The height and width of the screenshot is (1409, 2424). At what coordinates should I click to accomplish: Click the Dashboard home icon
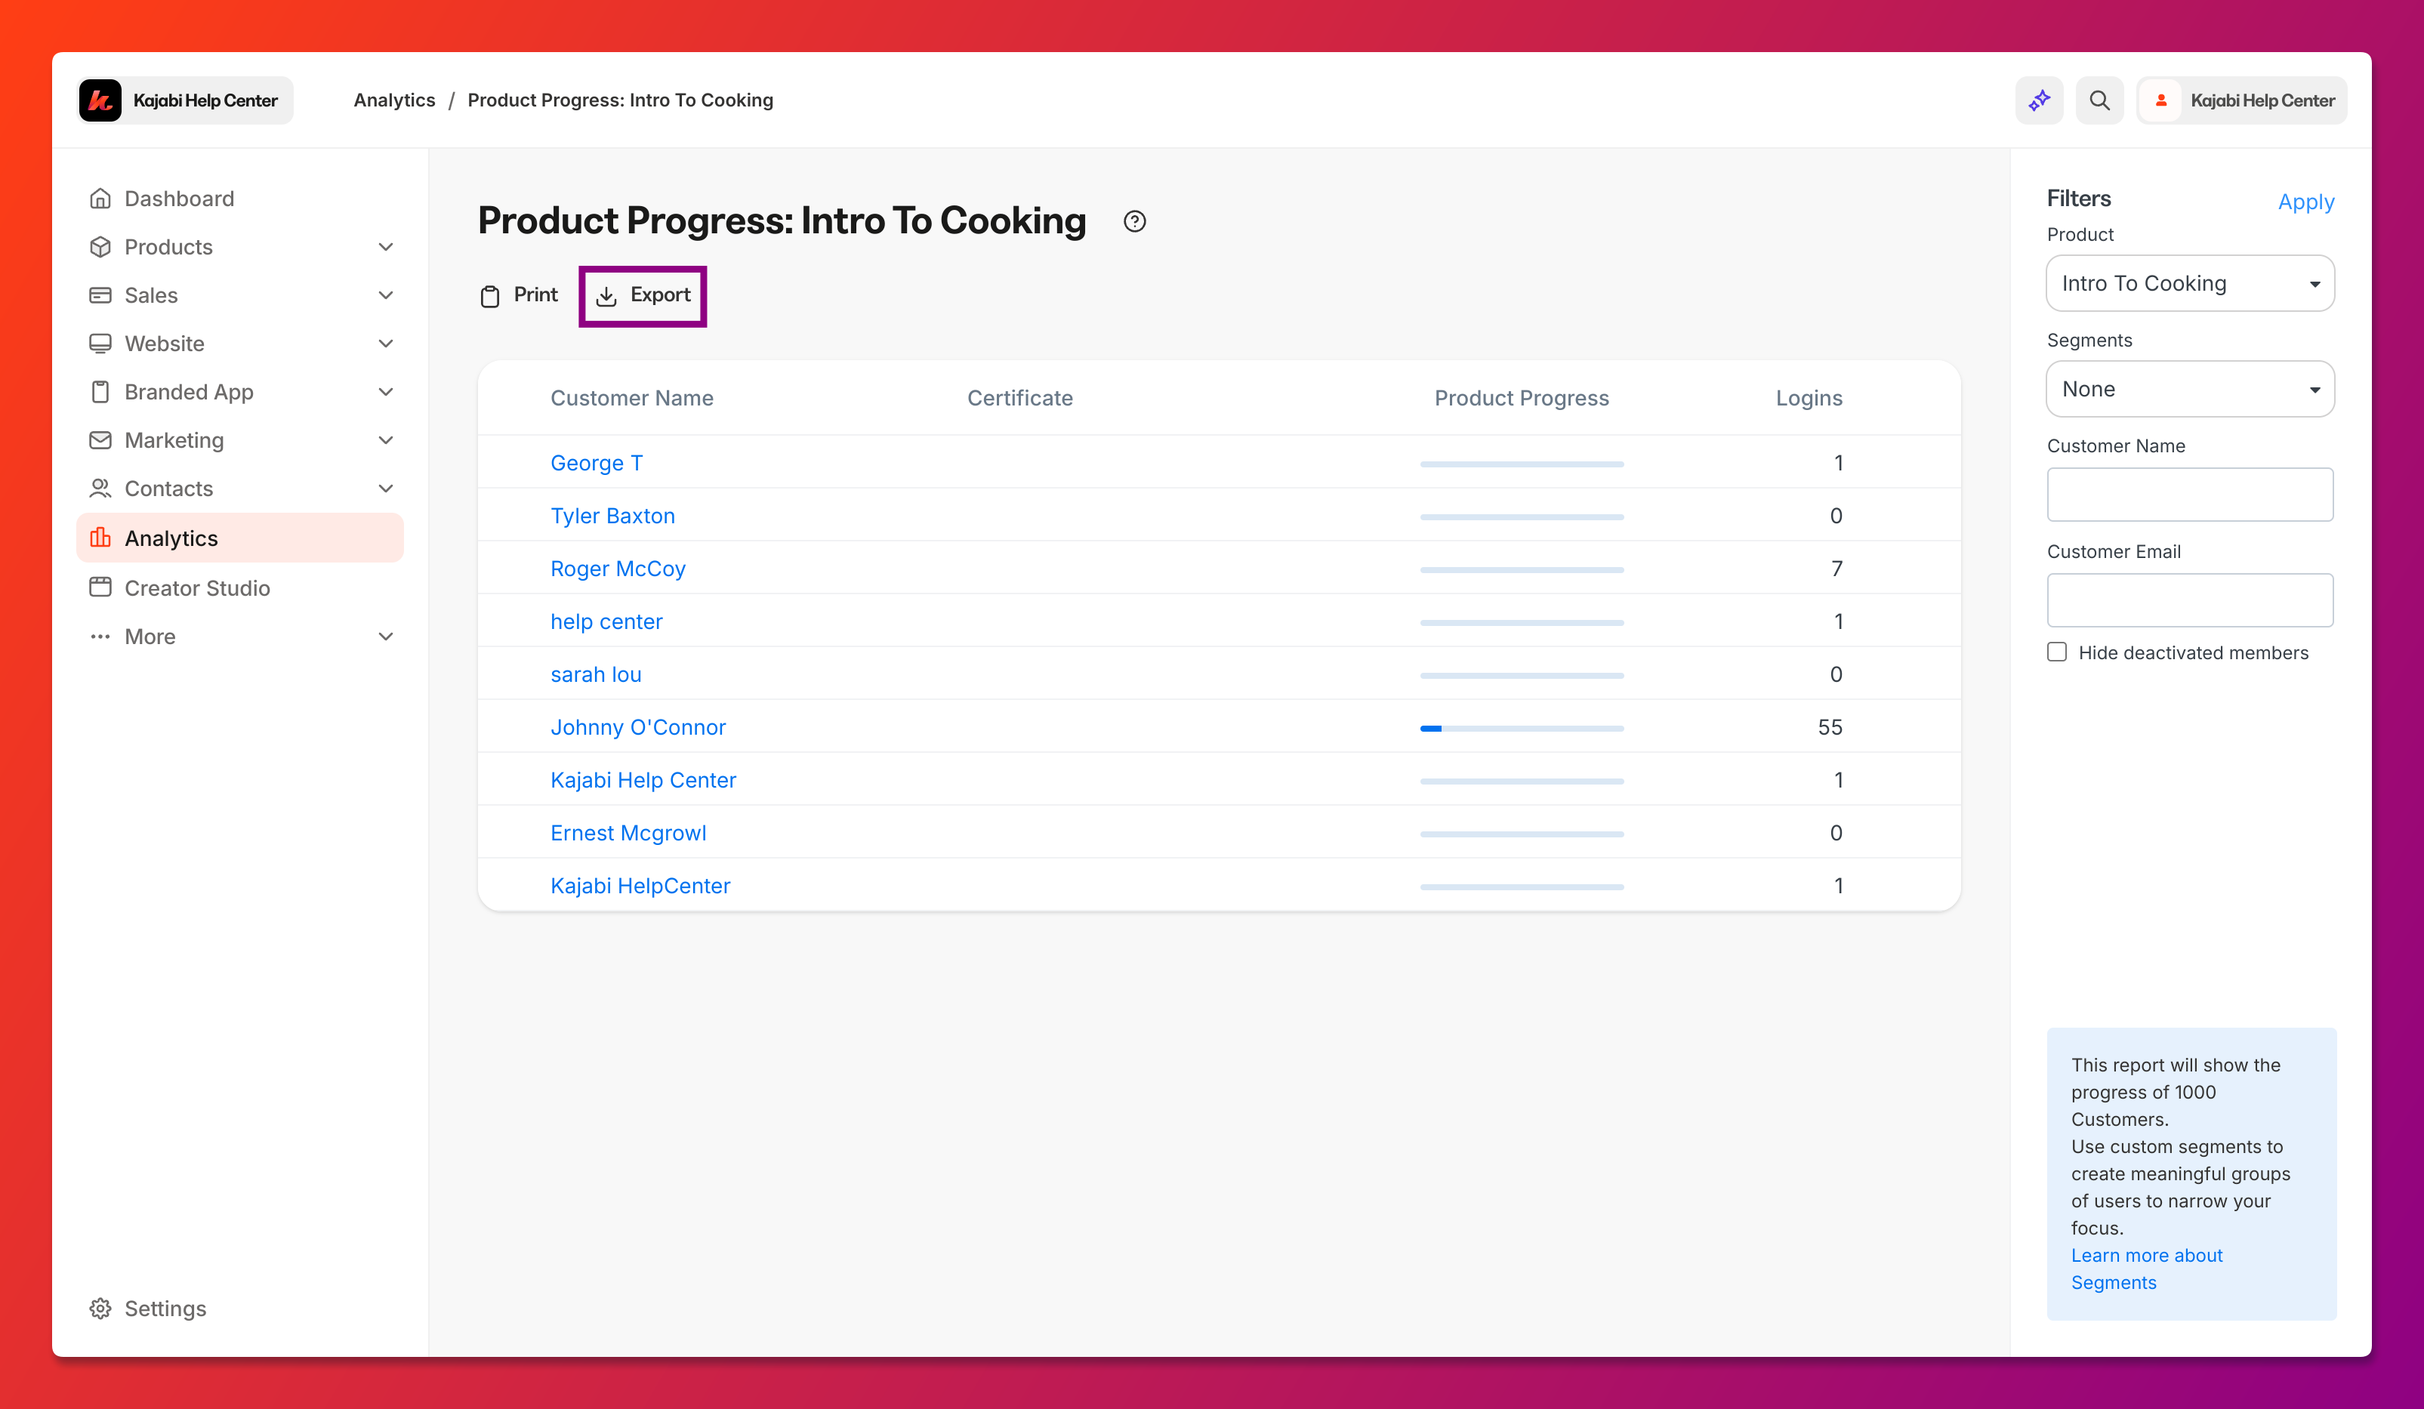(100, 198)
